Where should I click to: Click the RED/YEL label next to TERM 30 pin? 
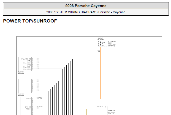coord(39,98)
